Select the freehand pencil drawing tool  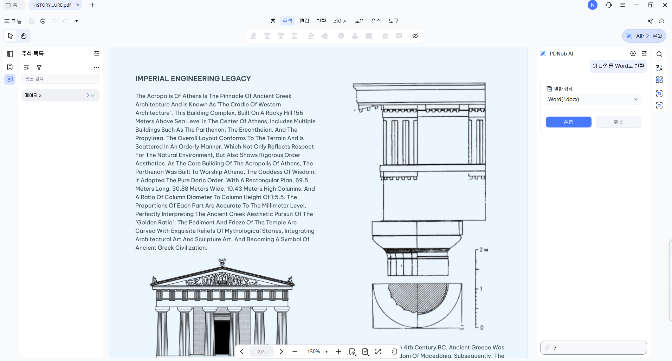pos(311,36)
